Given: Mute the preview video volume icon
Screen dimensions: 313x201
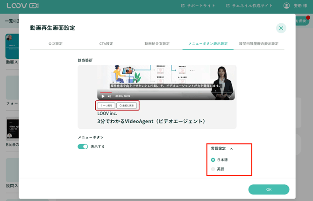Looking at the screenshot, I should pyautogui.click(x=109, y=96).
